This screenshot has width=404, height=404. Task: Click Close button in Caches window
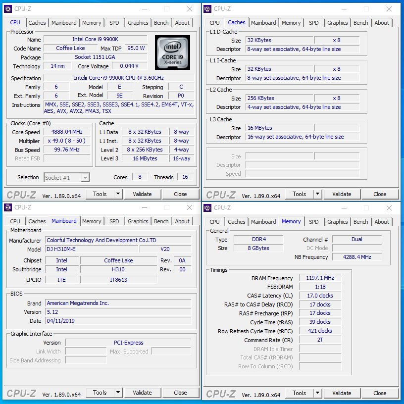tap(380, 194)
